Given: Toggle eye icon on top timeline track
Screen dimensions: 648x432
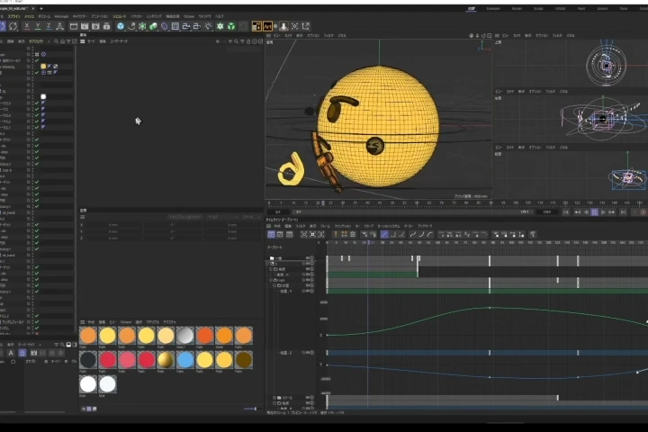Looking at the screenshot, I should tap(309, 258).
